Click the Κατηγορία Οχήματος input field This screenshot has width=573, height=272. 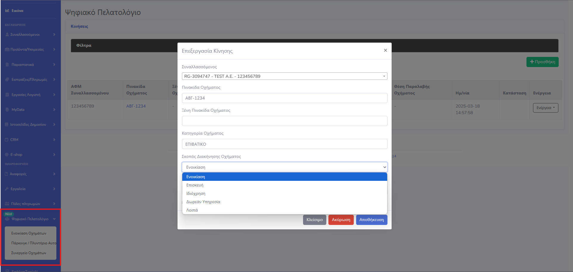tap(285, 144)
